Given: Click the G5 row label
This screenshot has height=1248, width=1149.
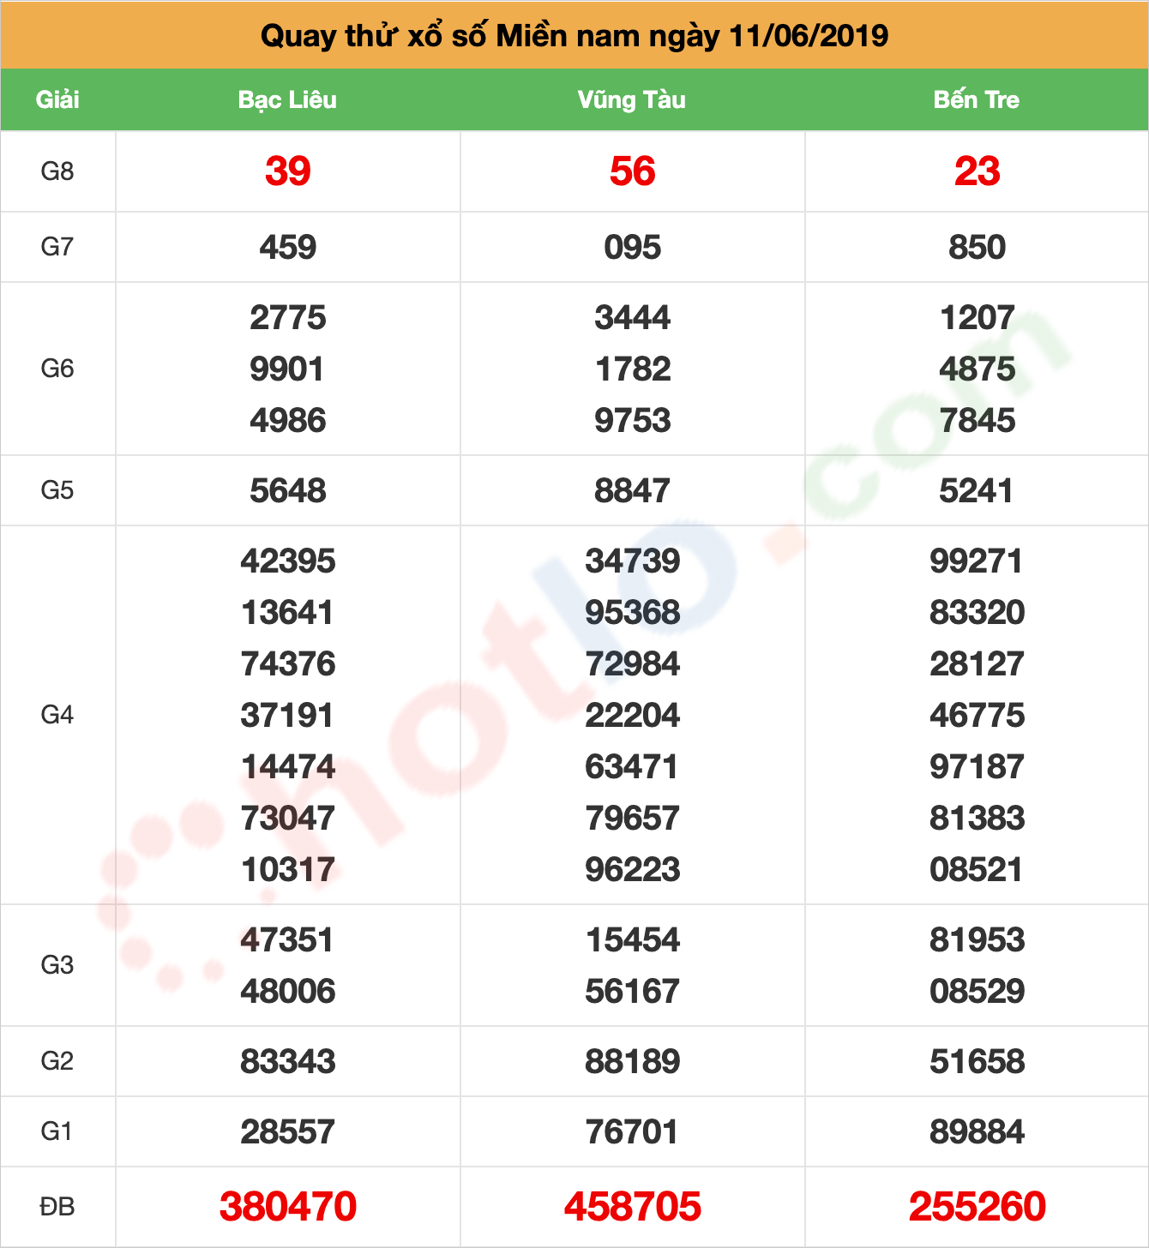Looking at the screenshot, I should coord(57,490).
